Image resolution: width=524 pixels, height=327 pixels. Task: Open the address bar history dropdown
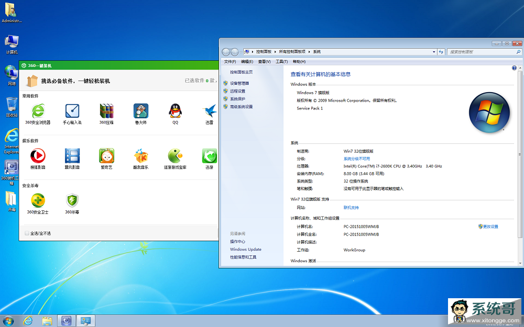point(434,52)
